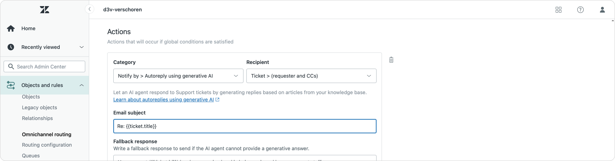
Task: Open the user profile icon
Action: 602,10
